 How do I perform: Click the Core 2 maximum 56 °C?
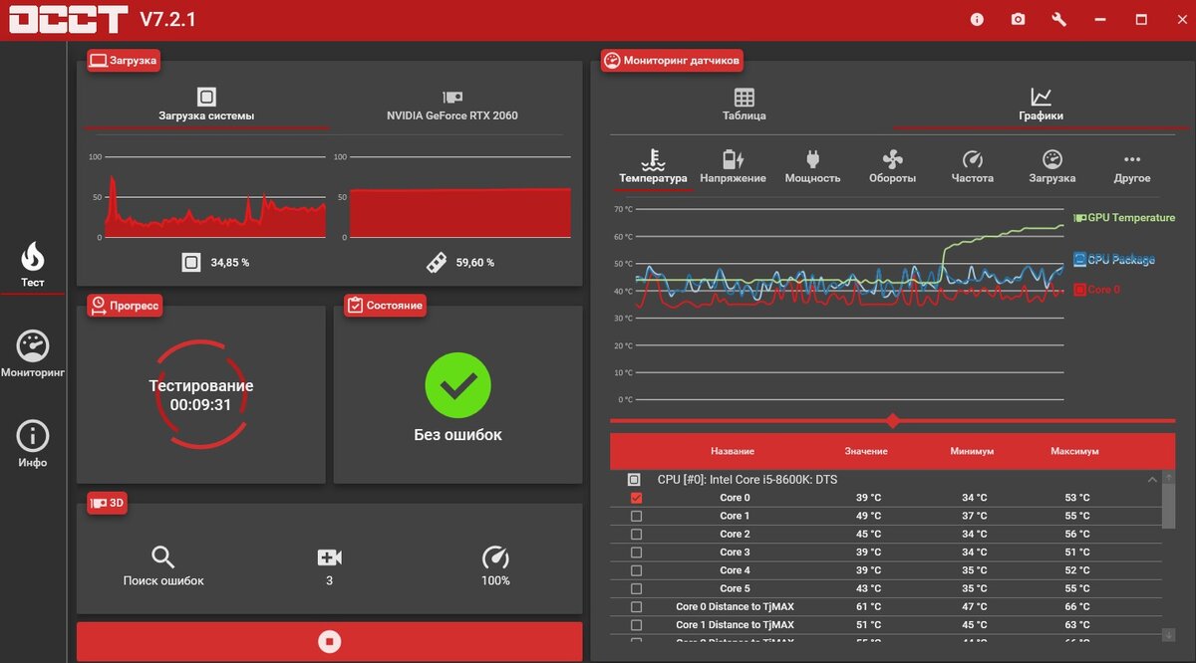tap(1077, 534)
